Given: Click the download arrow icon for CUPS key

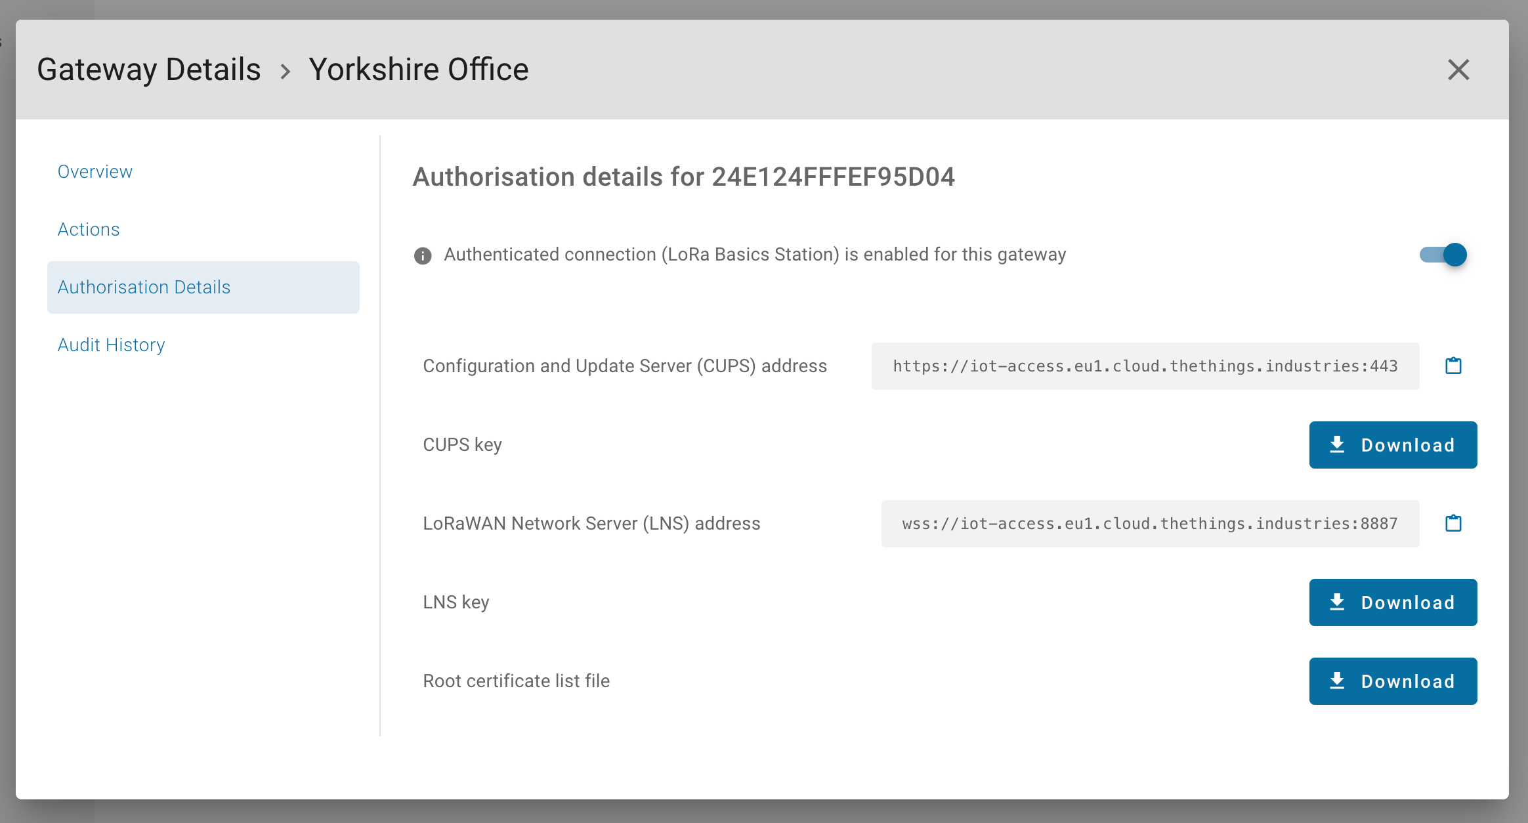Looking at the screenshot, I should coord(1337,445).
